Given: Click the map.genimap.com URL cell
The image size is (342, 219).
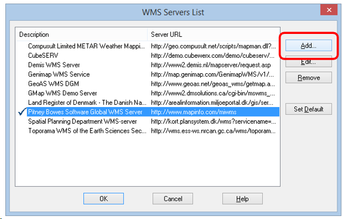Looking at the screenshot, I should pos(212,74).
